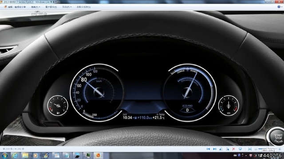Show hidden system tray icons arrow

click(246, 155)
